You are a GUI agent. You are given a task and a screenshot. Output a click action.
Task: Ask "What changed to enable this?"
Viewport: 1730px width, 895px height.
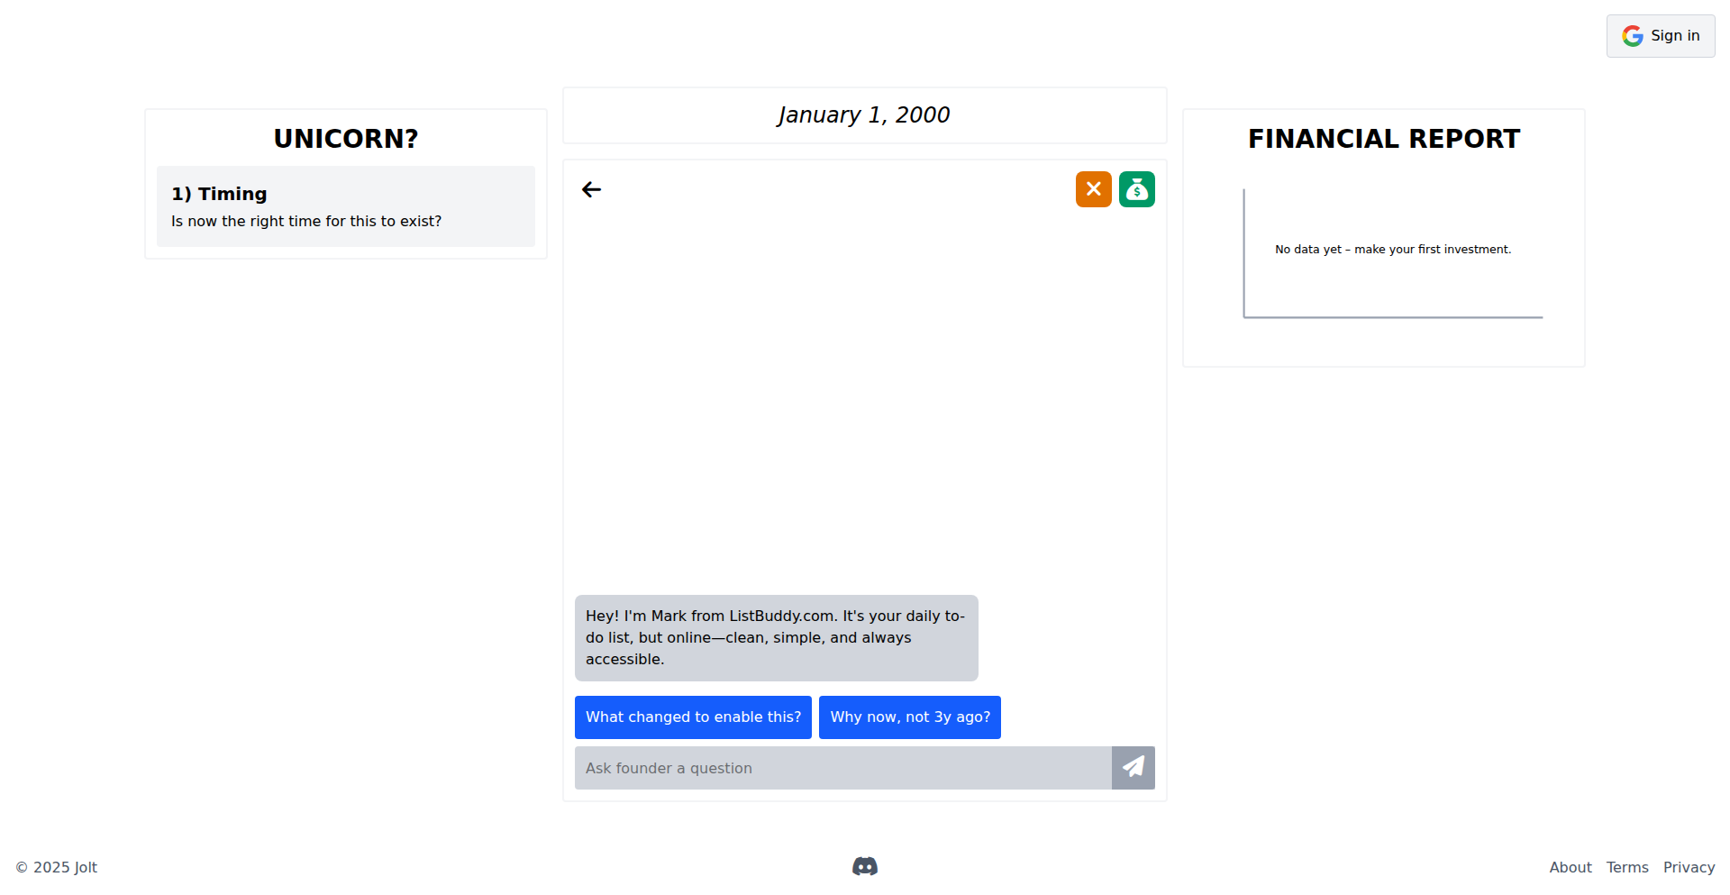693,717
